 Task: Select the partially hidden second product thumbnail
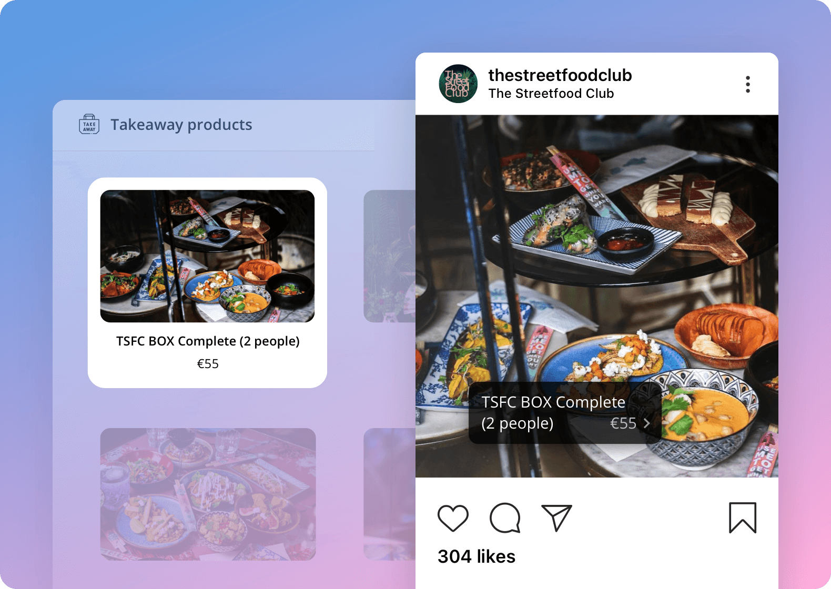[390, 256]
